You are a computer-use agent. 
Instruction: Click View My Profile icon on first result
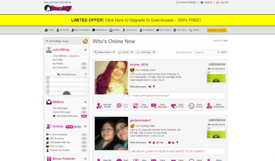(99, 106)
